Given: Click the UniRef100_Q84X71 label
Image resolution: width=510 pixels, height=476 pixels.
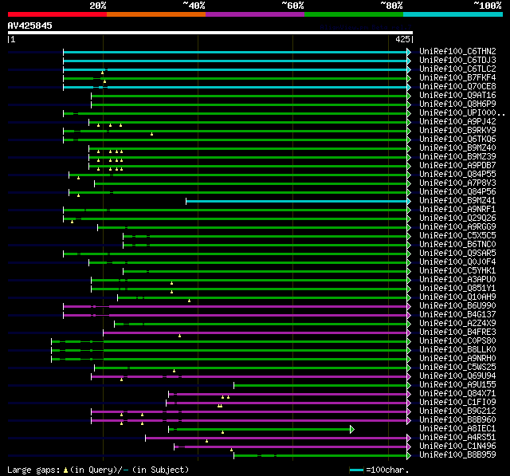Looking at the screenshot, I should [x=457, y=394].
